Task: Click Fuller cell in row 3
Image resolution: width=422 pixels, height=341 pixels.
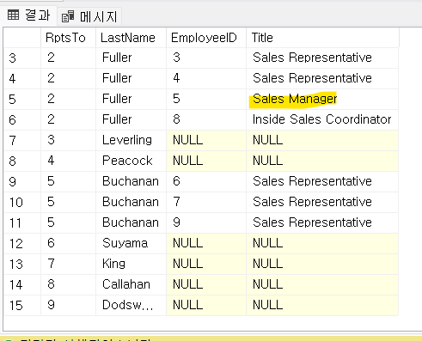Action: 131,58
